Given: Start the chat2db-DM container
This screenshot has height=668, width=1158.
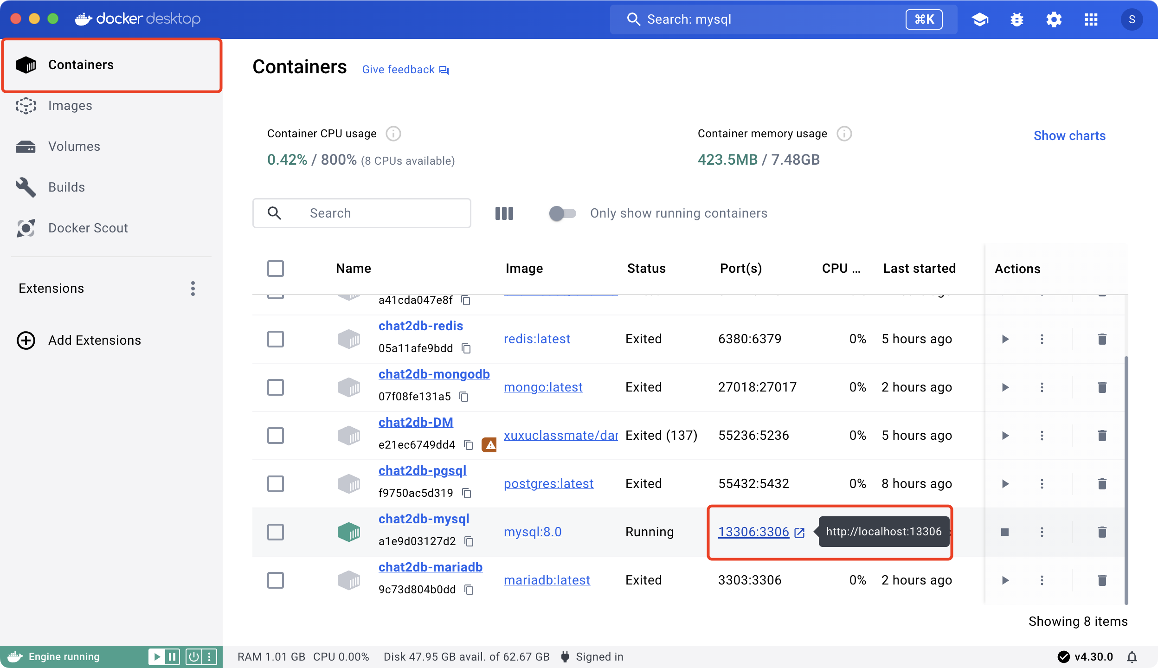Looking at the screenshot, I should coord(1005,436).
